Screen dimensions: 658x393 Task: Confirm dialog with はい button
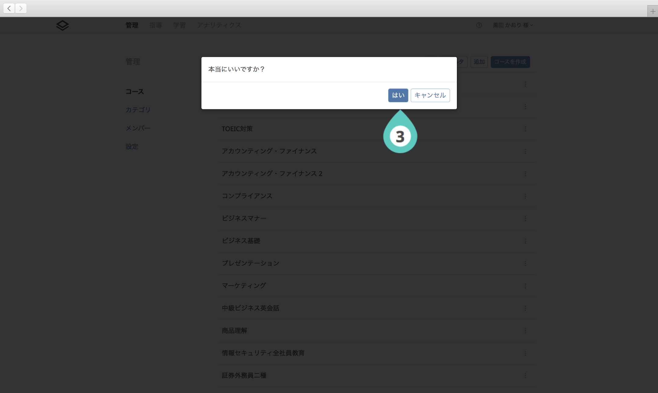(398, 95)
